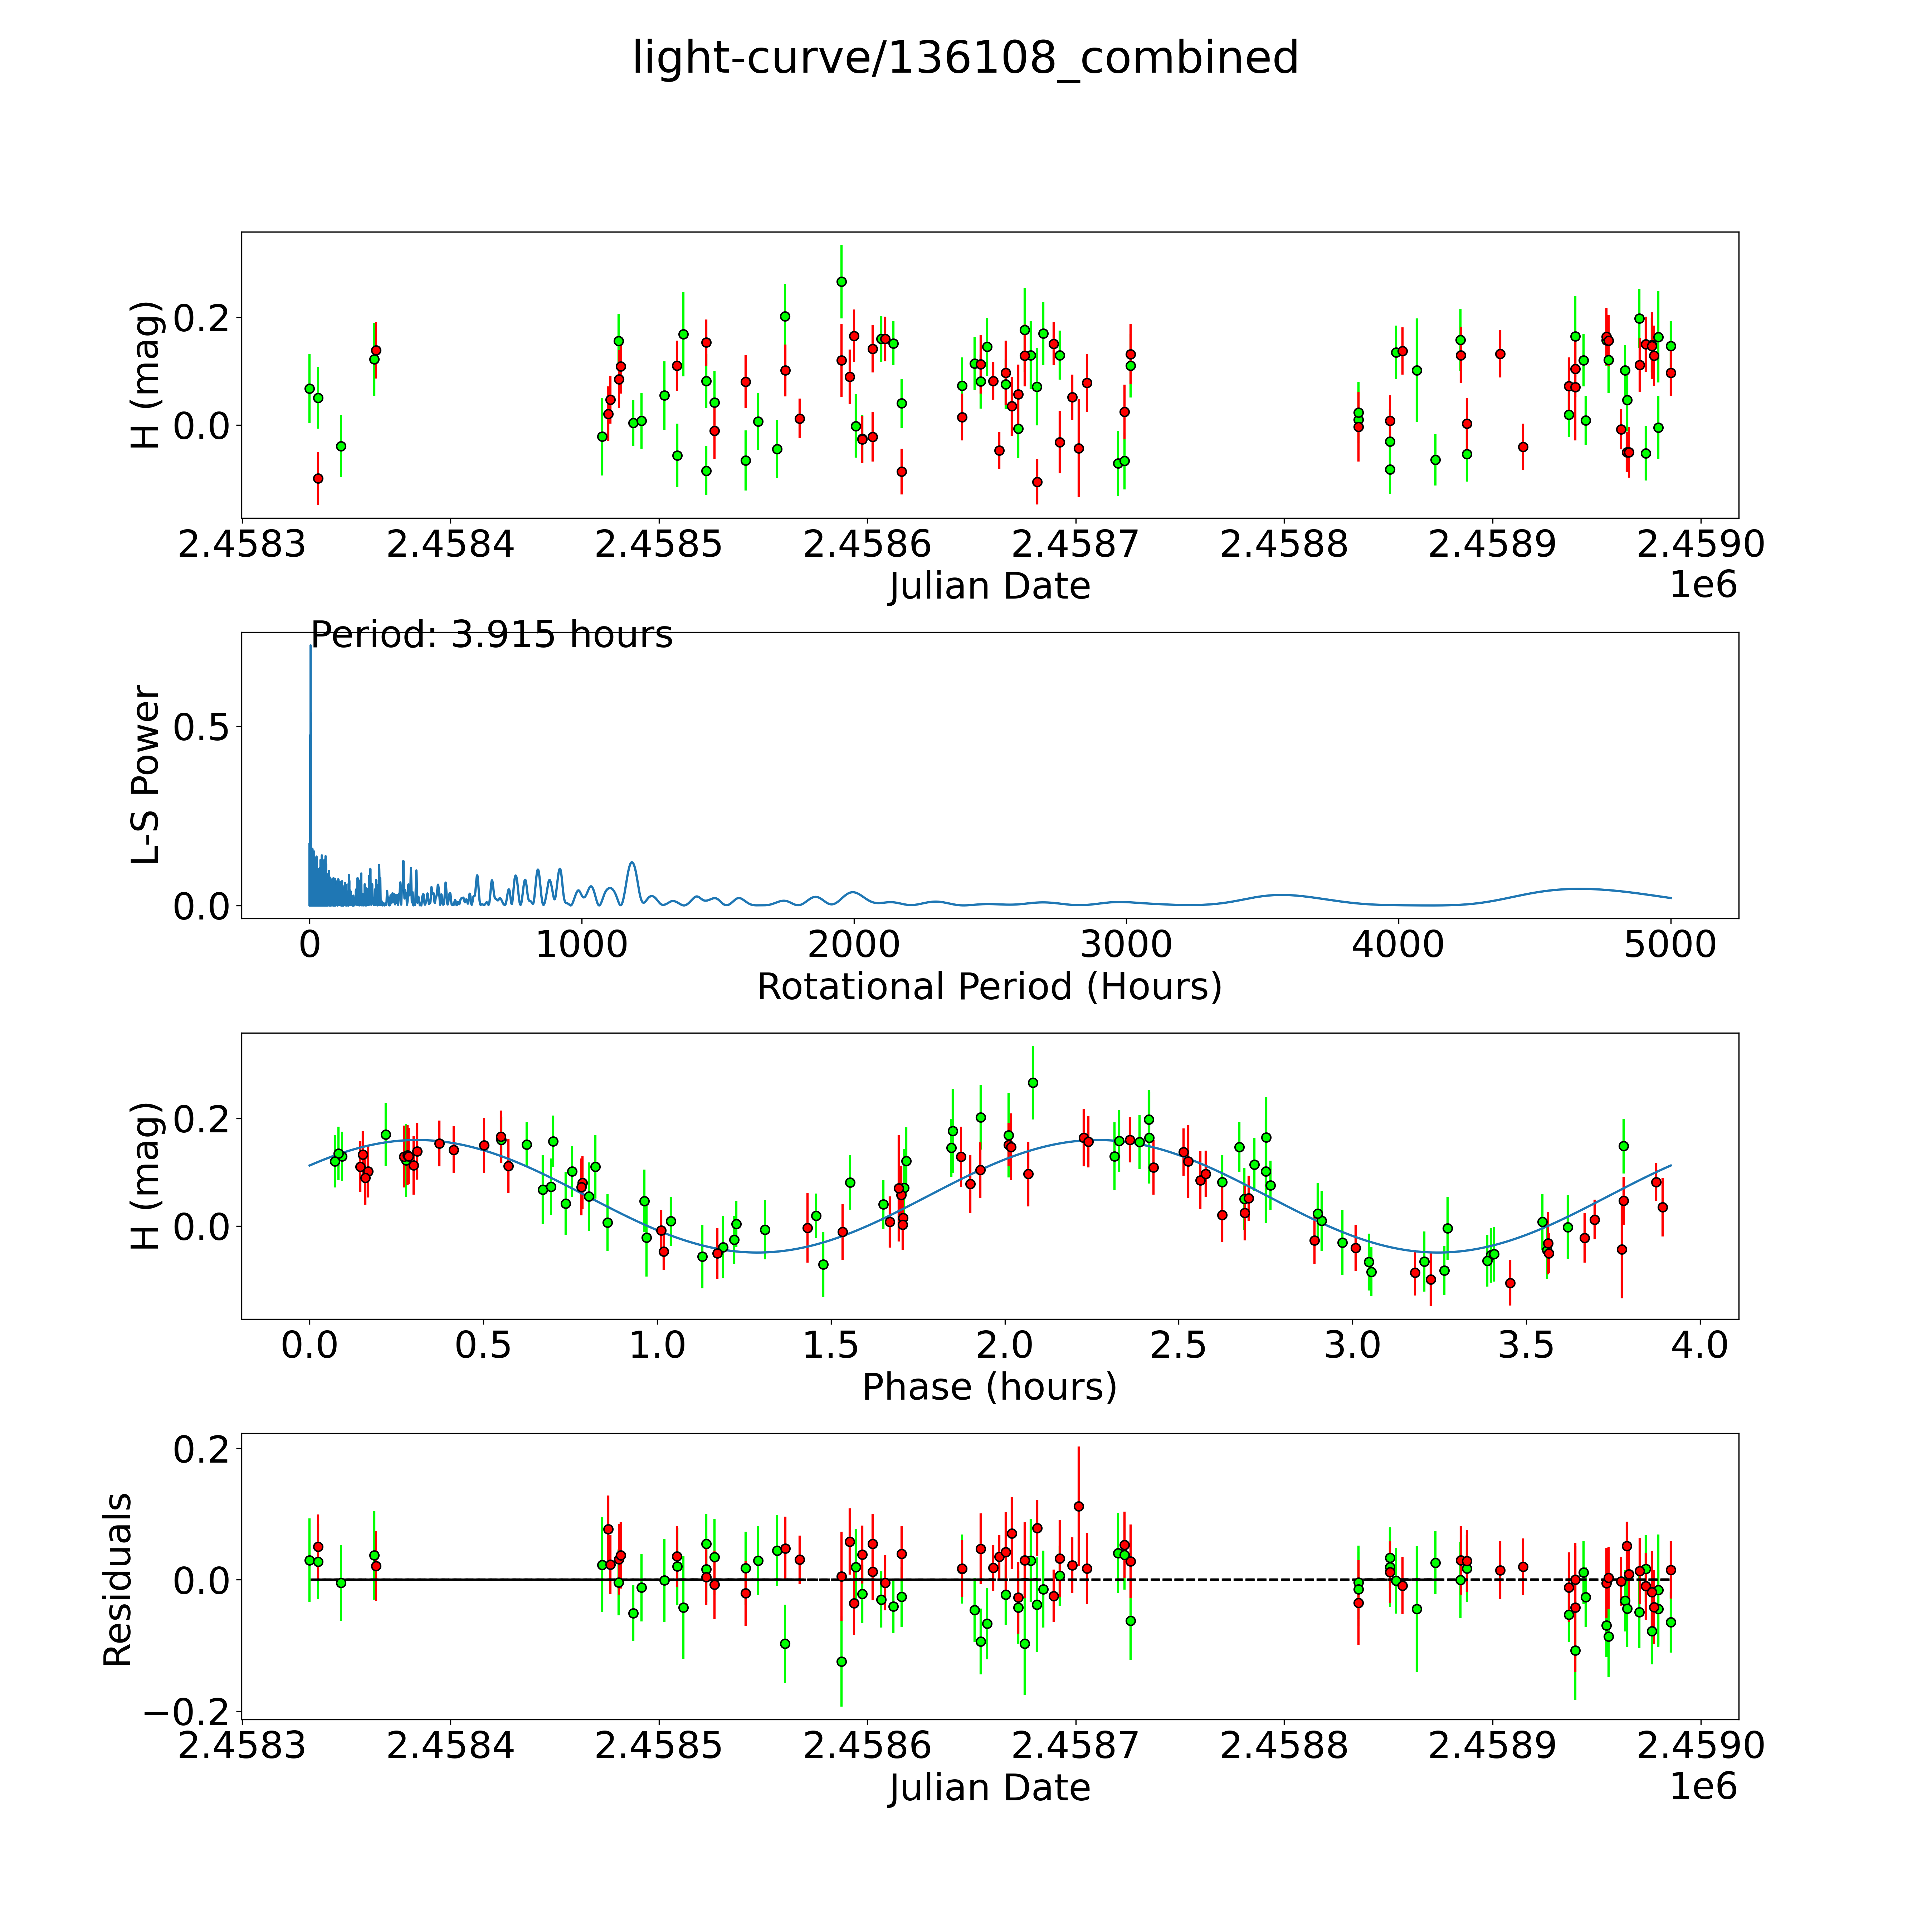Click the '3.5' tick on phase axis
Screen dimensions: 1932x1932
coord(1526,1345)
